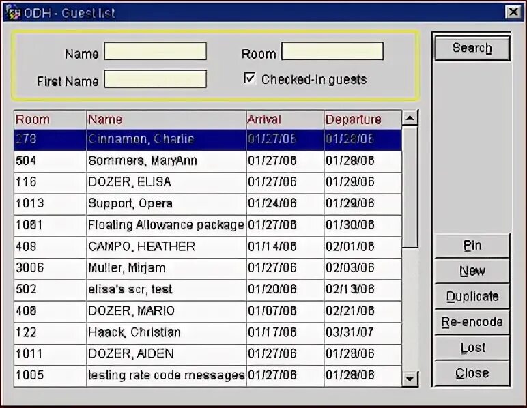The image size is (527, 408).
Task: Click room number 122 cell
Action: point(50,333)
